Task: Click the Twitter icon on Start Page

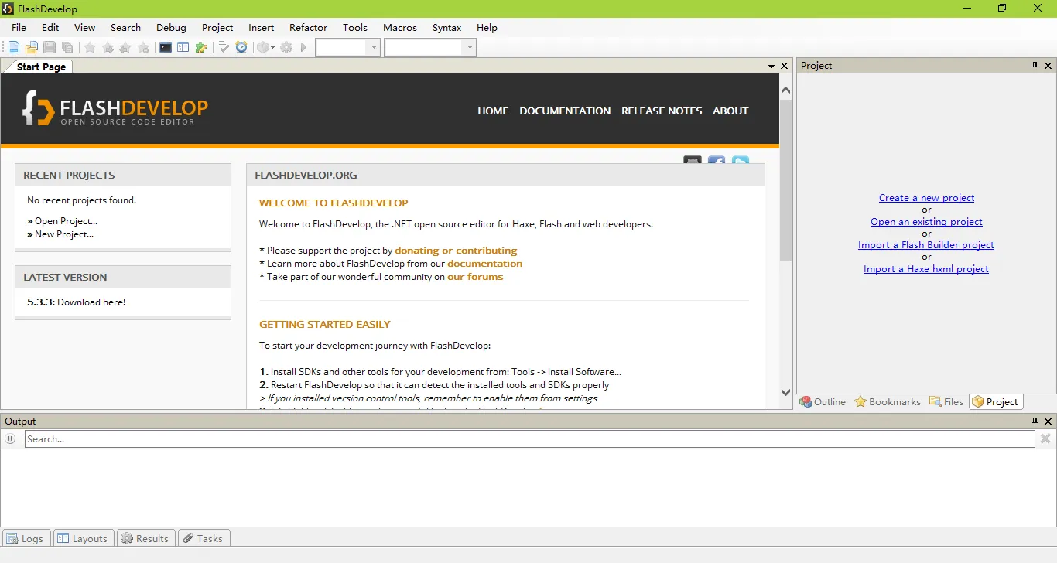Action: (741, 162)
